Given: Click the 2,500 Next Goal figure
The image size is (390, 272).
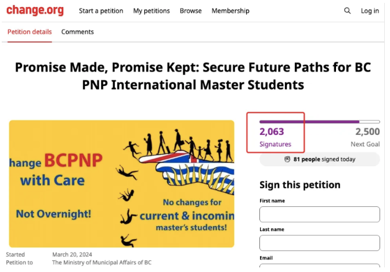Looking at the screenshot, I should (x=365, y=137).
